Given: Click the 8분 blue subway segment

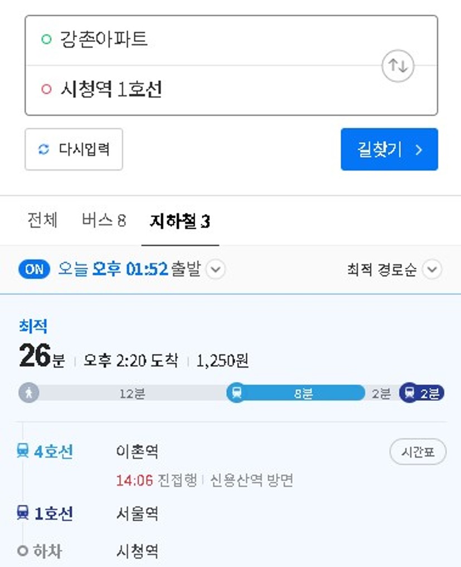Looking at the screenshot, I should coord(296,393).
